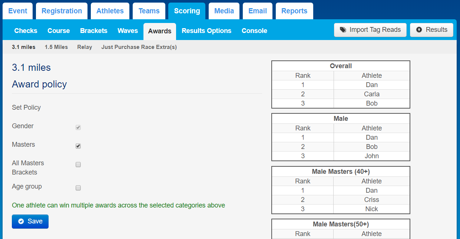Switch to the Athletes tab
Image resolution: width=460 pixels, height=239 pixels.
[110, 11]
